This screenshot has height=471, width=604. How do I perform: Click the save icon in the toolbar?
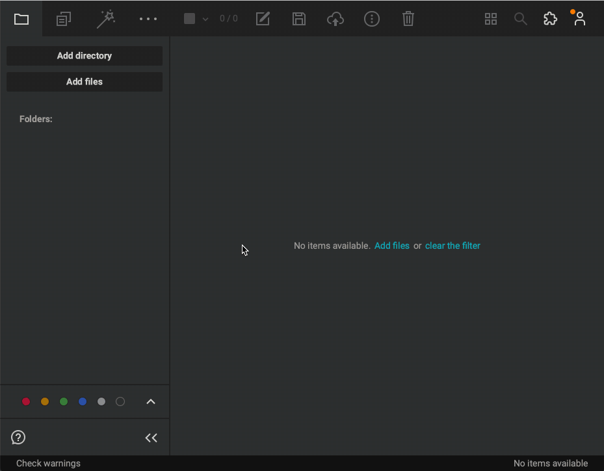pos(299,18)
